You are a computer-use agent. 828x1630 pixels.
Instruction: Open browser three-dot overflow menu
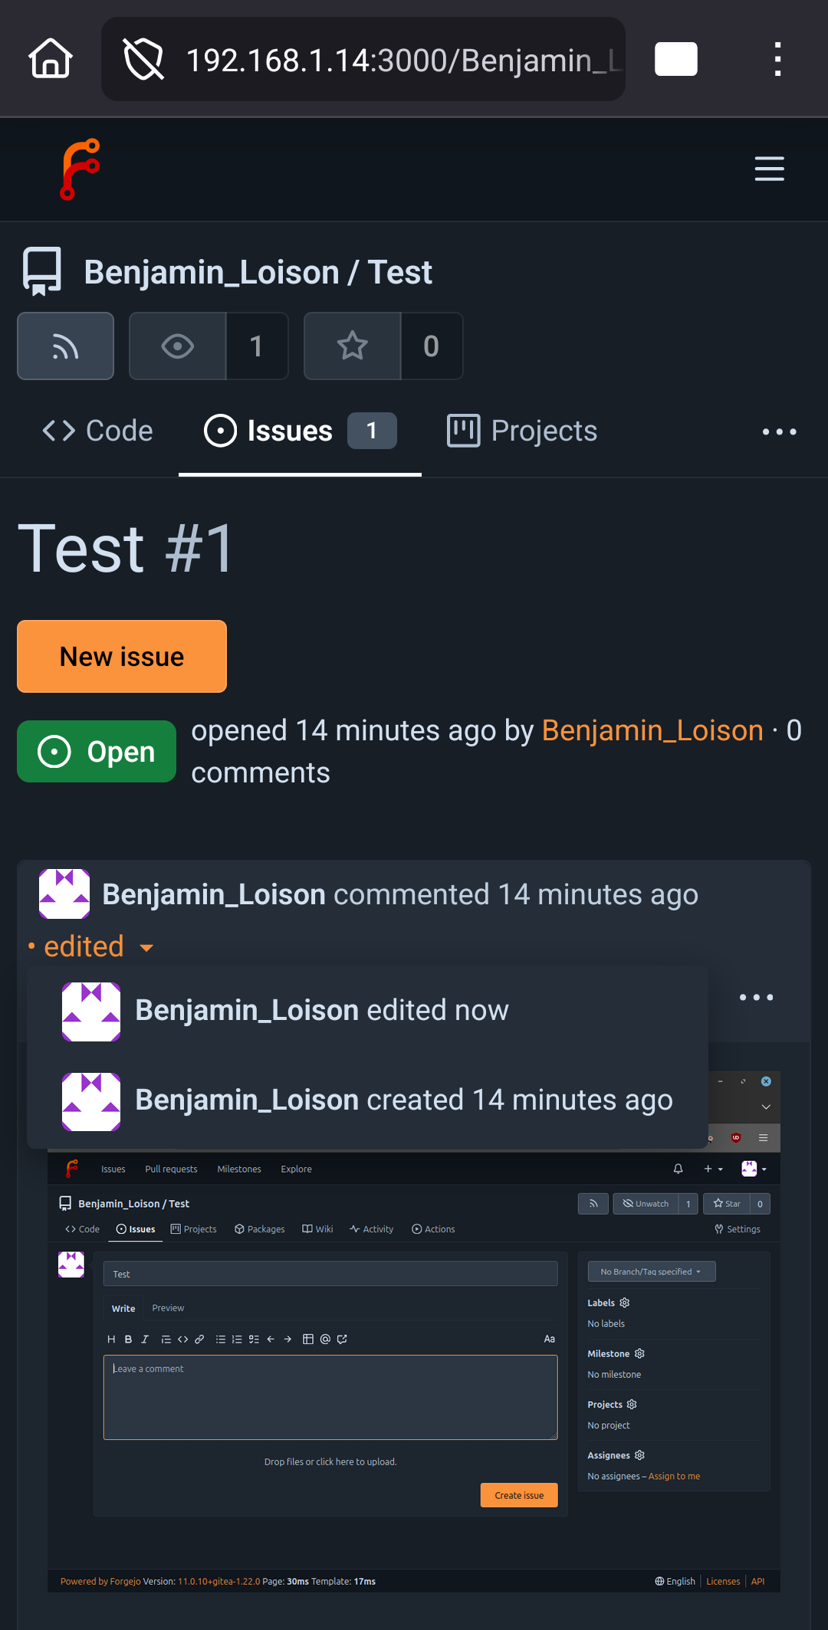[777, 59]
